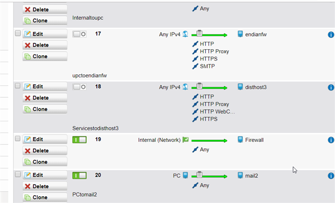This screenshot has width=335, height=203.
Task: Clone rule 19 Internal to Firewall
Action: pos(45,162)
